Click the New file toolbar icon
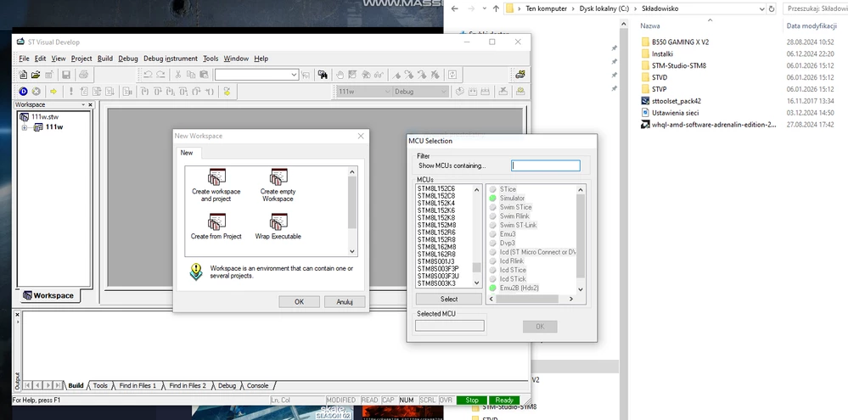 pos(23,75)
